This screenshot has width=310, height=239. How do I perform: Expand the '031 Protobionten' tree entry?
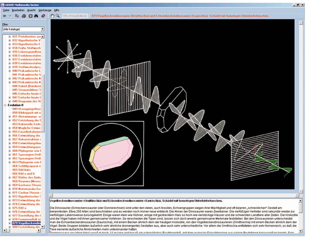point(10,36)
